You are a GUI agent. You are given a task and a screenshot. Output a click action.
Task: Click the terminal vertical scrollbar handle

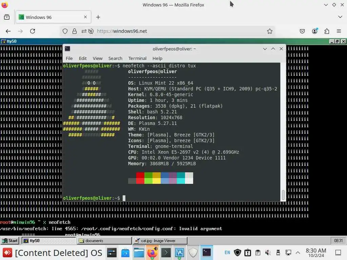pos(283,195)
